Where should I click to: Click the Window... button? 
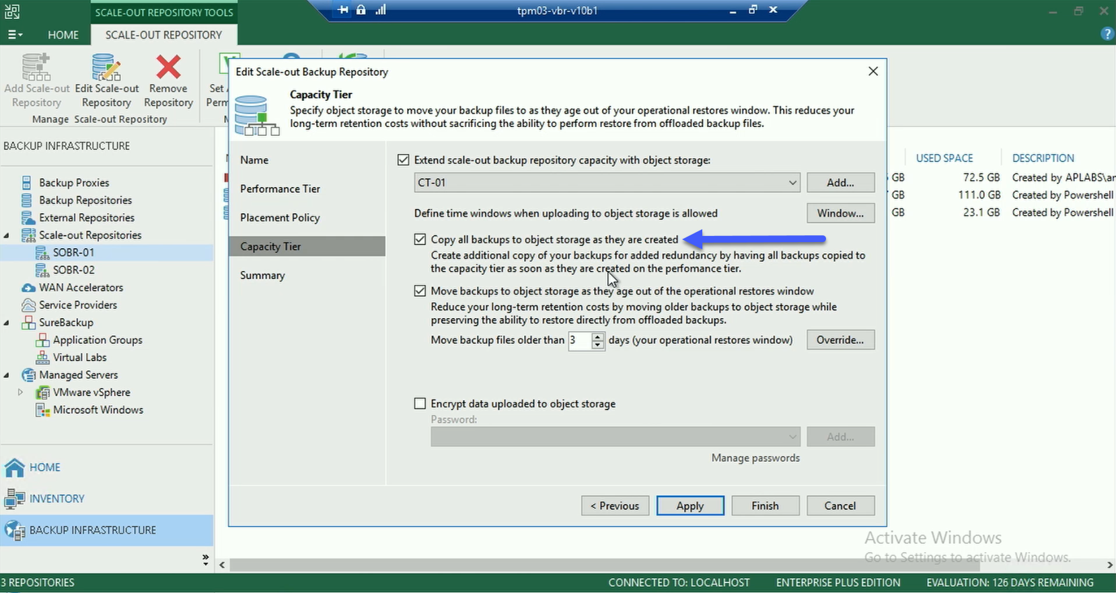(x=840, y=214)
